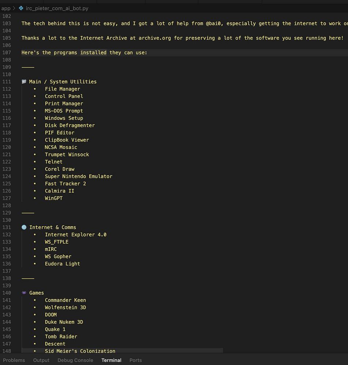This screenshot has width=348, height=365.
Task: Click line number 127 in the gutter
Action: click(x=7, y=198)
